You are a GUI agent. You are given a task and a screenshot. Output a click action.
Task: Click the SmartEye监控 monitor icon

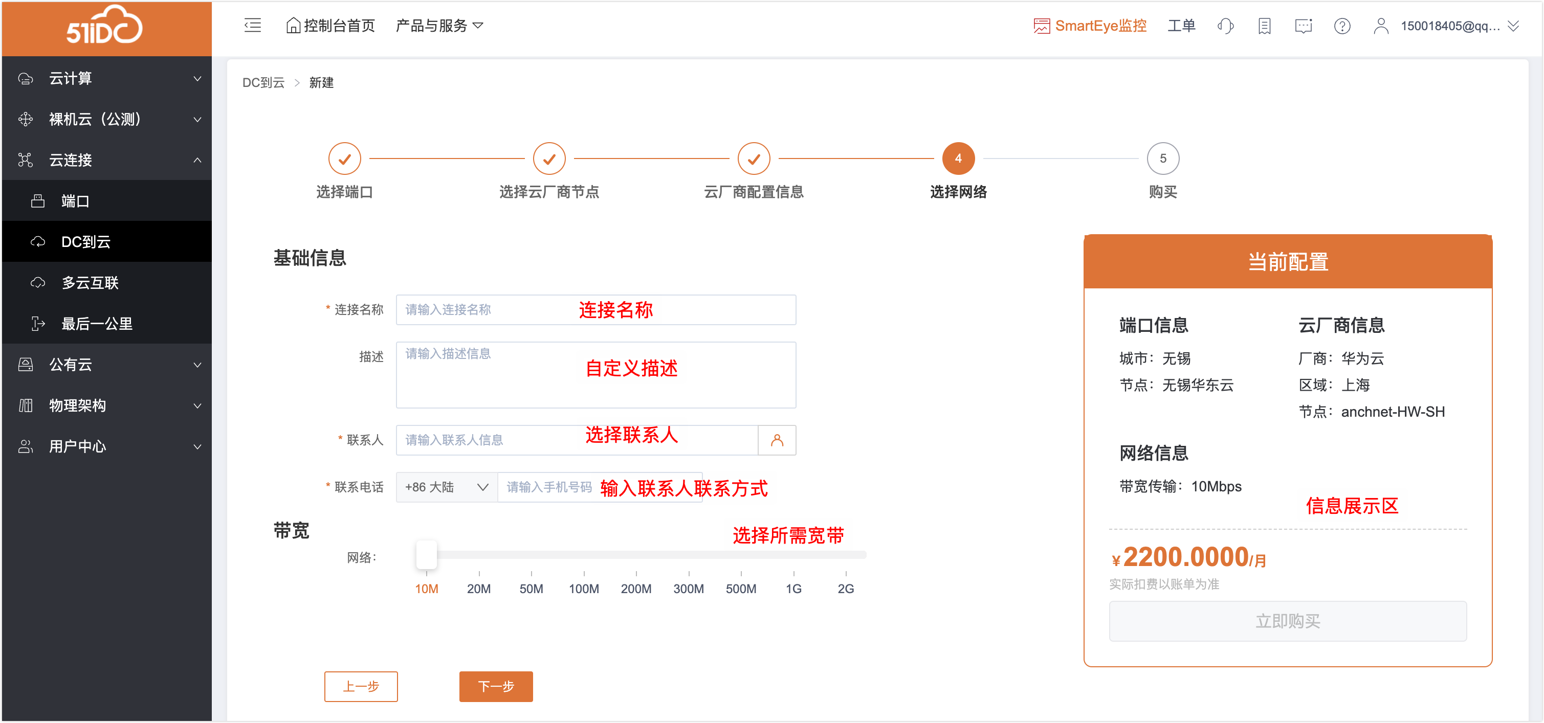1042,26
